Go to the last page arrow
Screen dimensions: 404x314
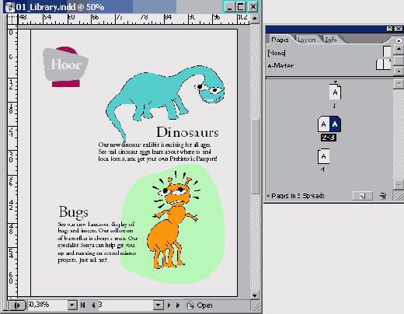pos(178,305)
